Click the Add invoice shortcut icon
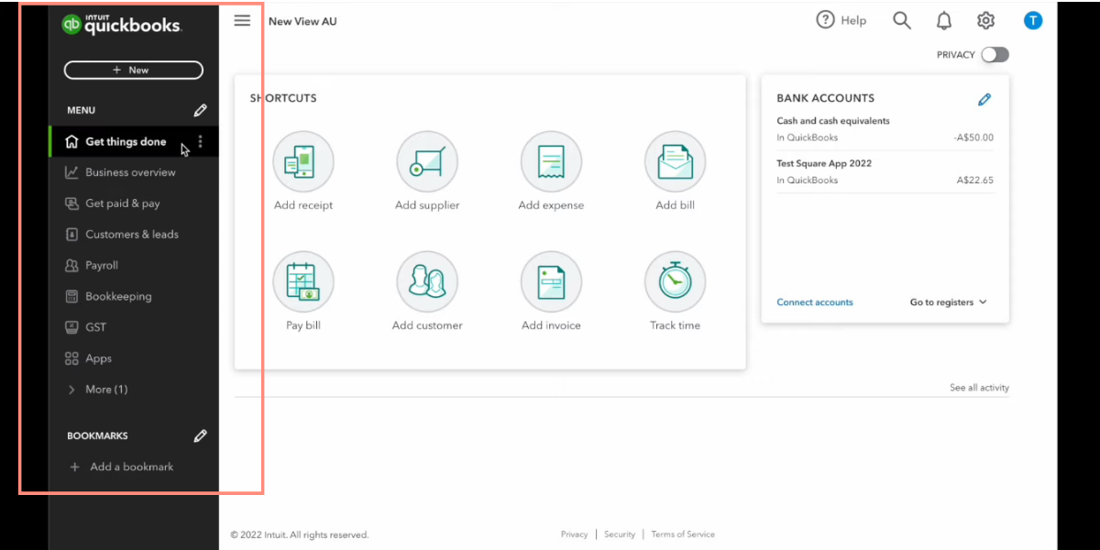 551,281
